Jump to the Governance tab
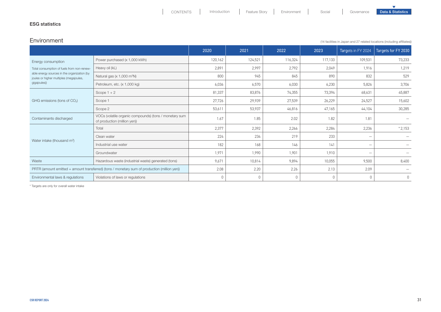The image size is (441, 312). [359, 12]
